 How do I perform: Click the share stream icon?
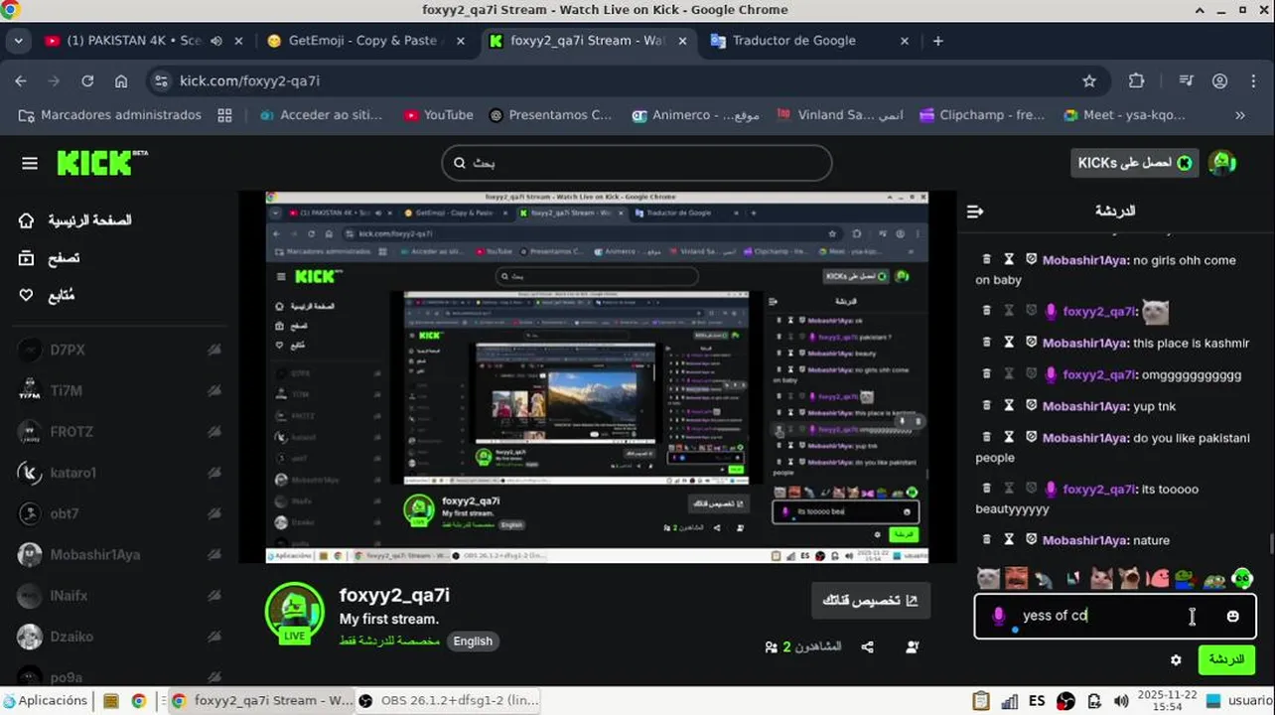pyautogui.click(x=868, y=647)
